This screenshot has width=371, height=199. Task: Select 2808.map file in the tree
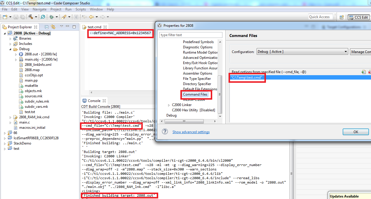[x=32, y=70]
